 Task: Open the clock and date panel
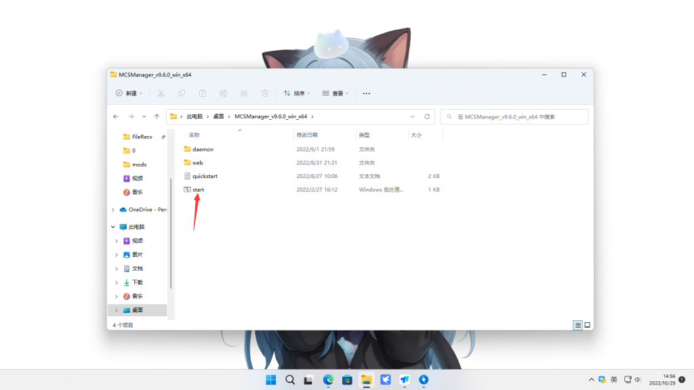tap(662, 380)
